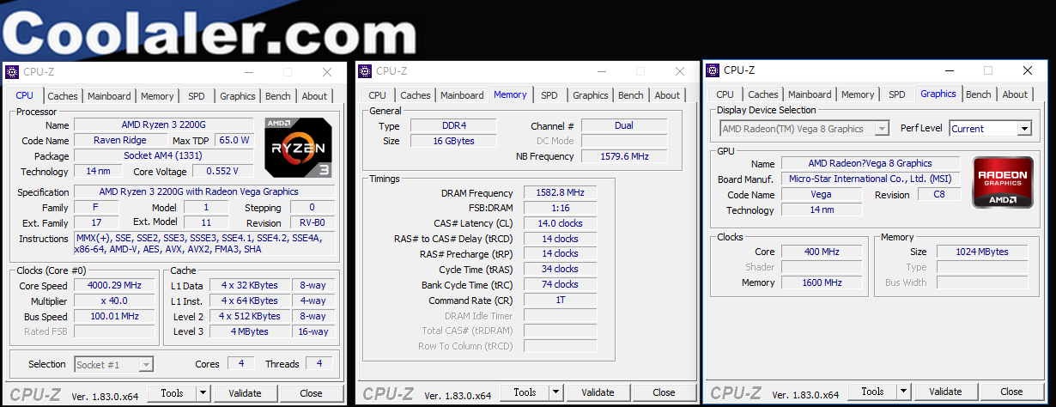This screenshot has width=1056, height=407.
Task: Click the Tools button in the right window
Action: click(872, 392)
